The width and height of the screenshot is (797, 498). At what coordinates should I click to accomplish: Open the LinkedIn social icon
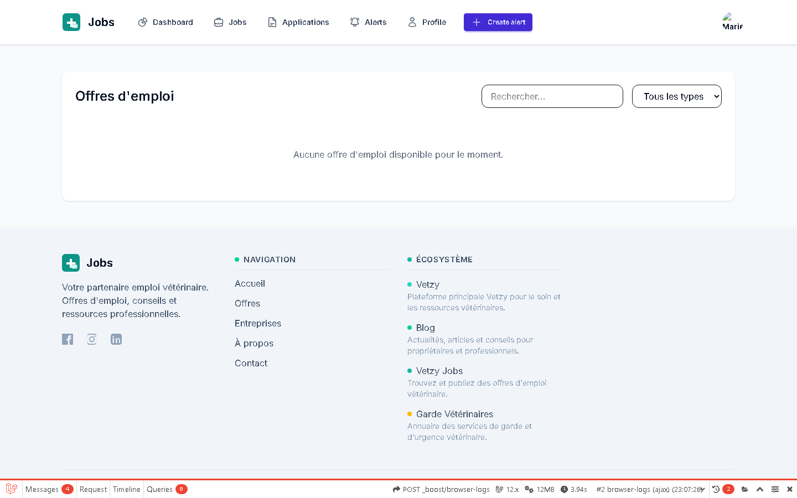[116, 339]
